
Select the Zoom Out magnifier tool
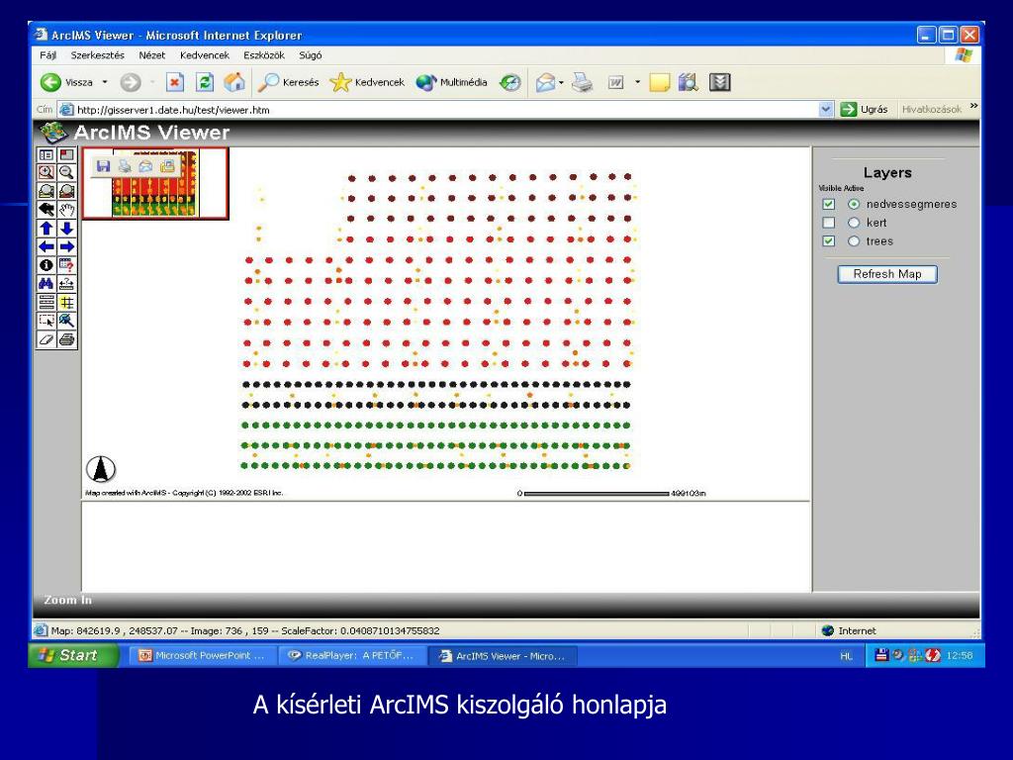66,172
